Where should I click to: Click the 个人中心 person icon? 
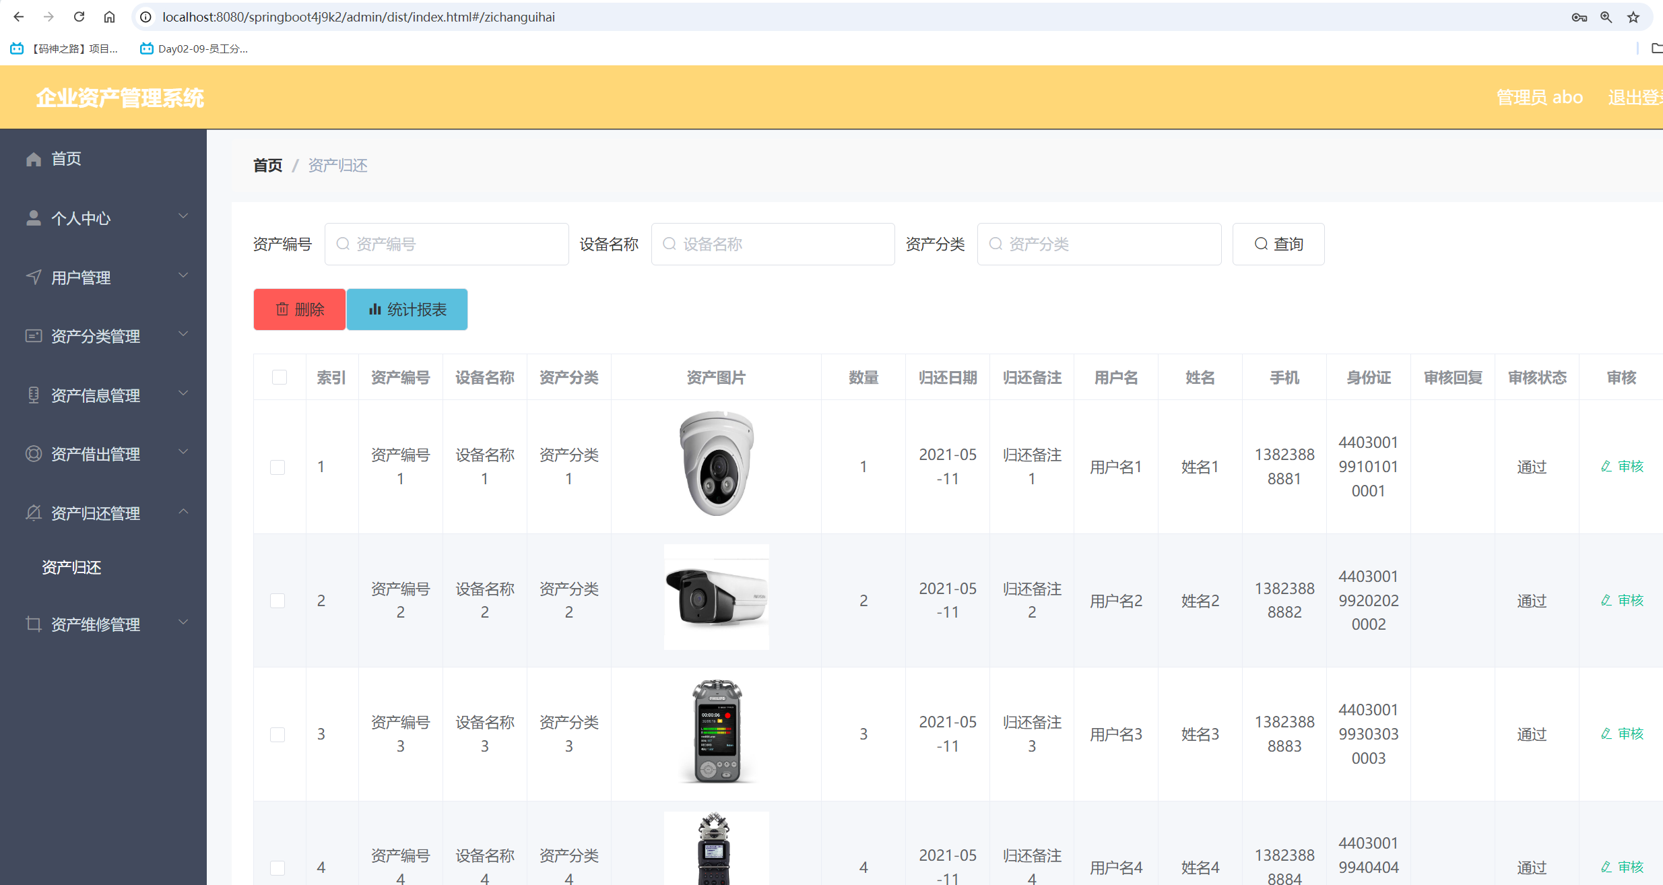(34, 218)
